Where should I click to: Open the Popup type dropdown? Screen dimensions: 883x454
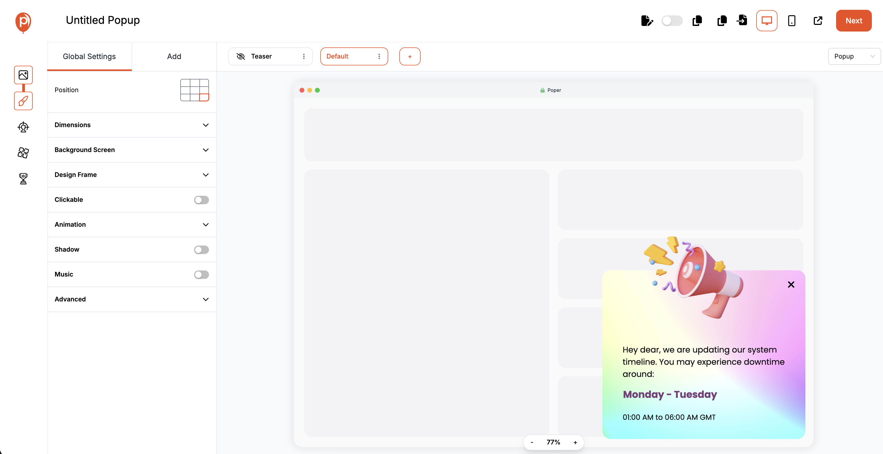tap(854, 56)
